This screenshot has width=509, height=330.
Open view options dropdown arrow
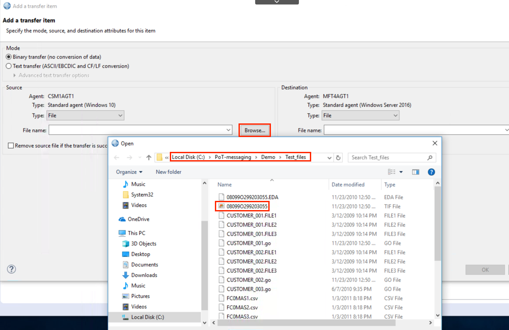click(401, 172)
